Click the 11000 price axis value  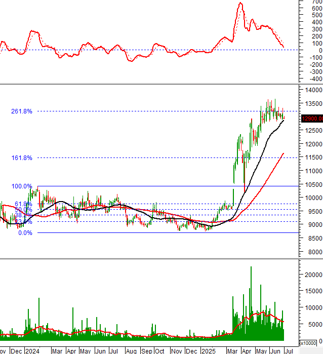(x=313, y=171)
